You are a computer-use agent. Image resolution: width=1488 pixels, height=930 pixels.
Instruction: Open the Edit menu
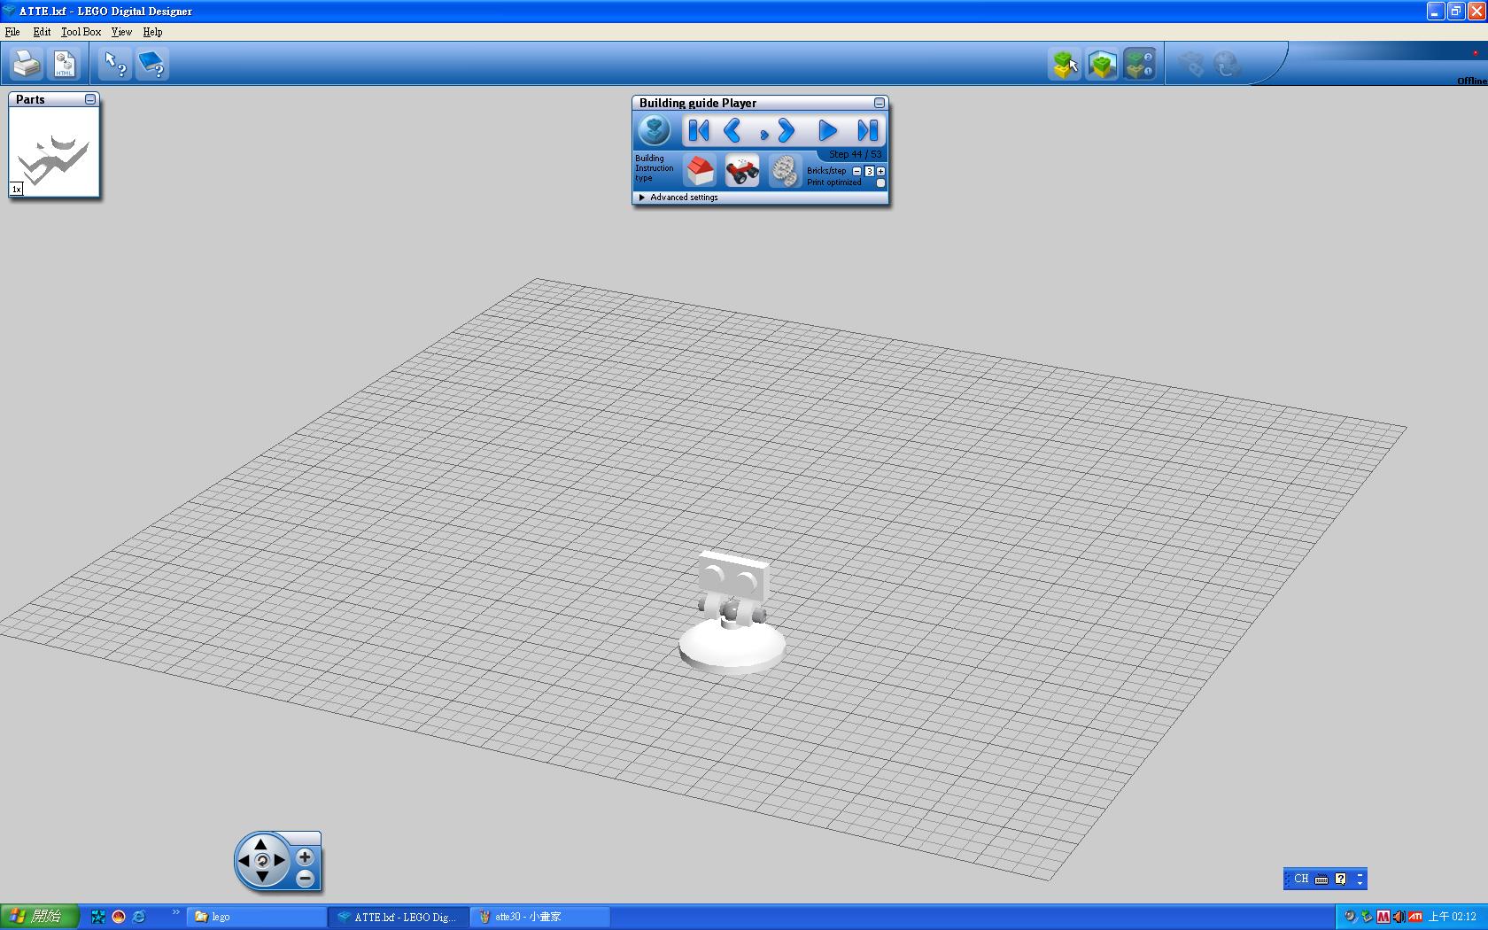42,32
